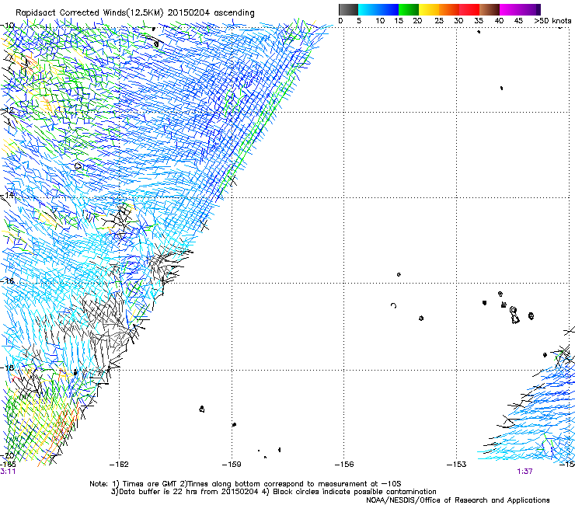Click the -153 longitude label

tap(457, 465)
